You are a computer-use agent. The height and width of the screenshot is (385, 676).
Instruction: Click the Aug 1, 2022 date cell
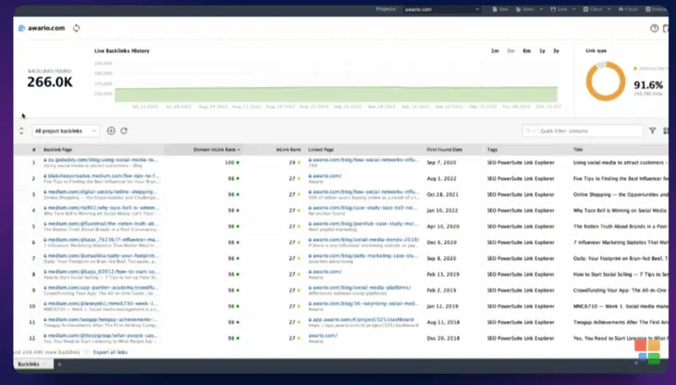442,179
